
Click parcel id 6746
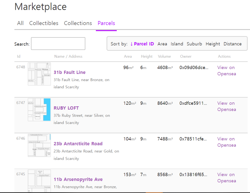[21, 138]
